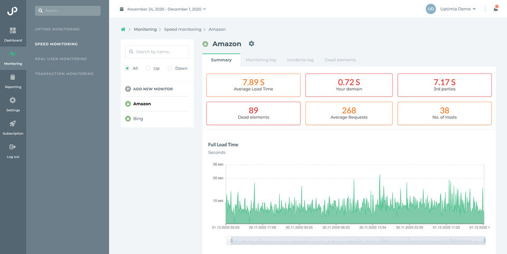Expand the Uptimia Demo account menu
Image resolution: width=507 pixels, height=254 pixels.
click(x=457, y=9)
